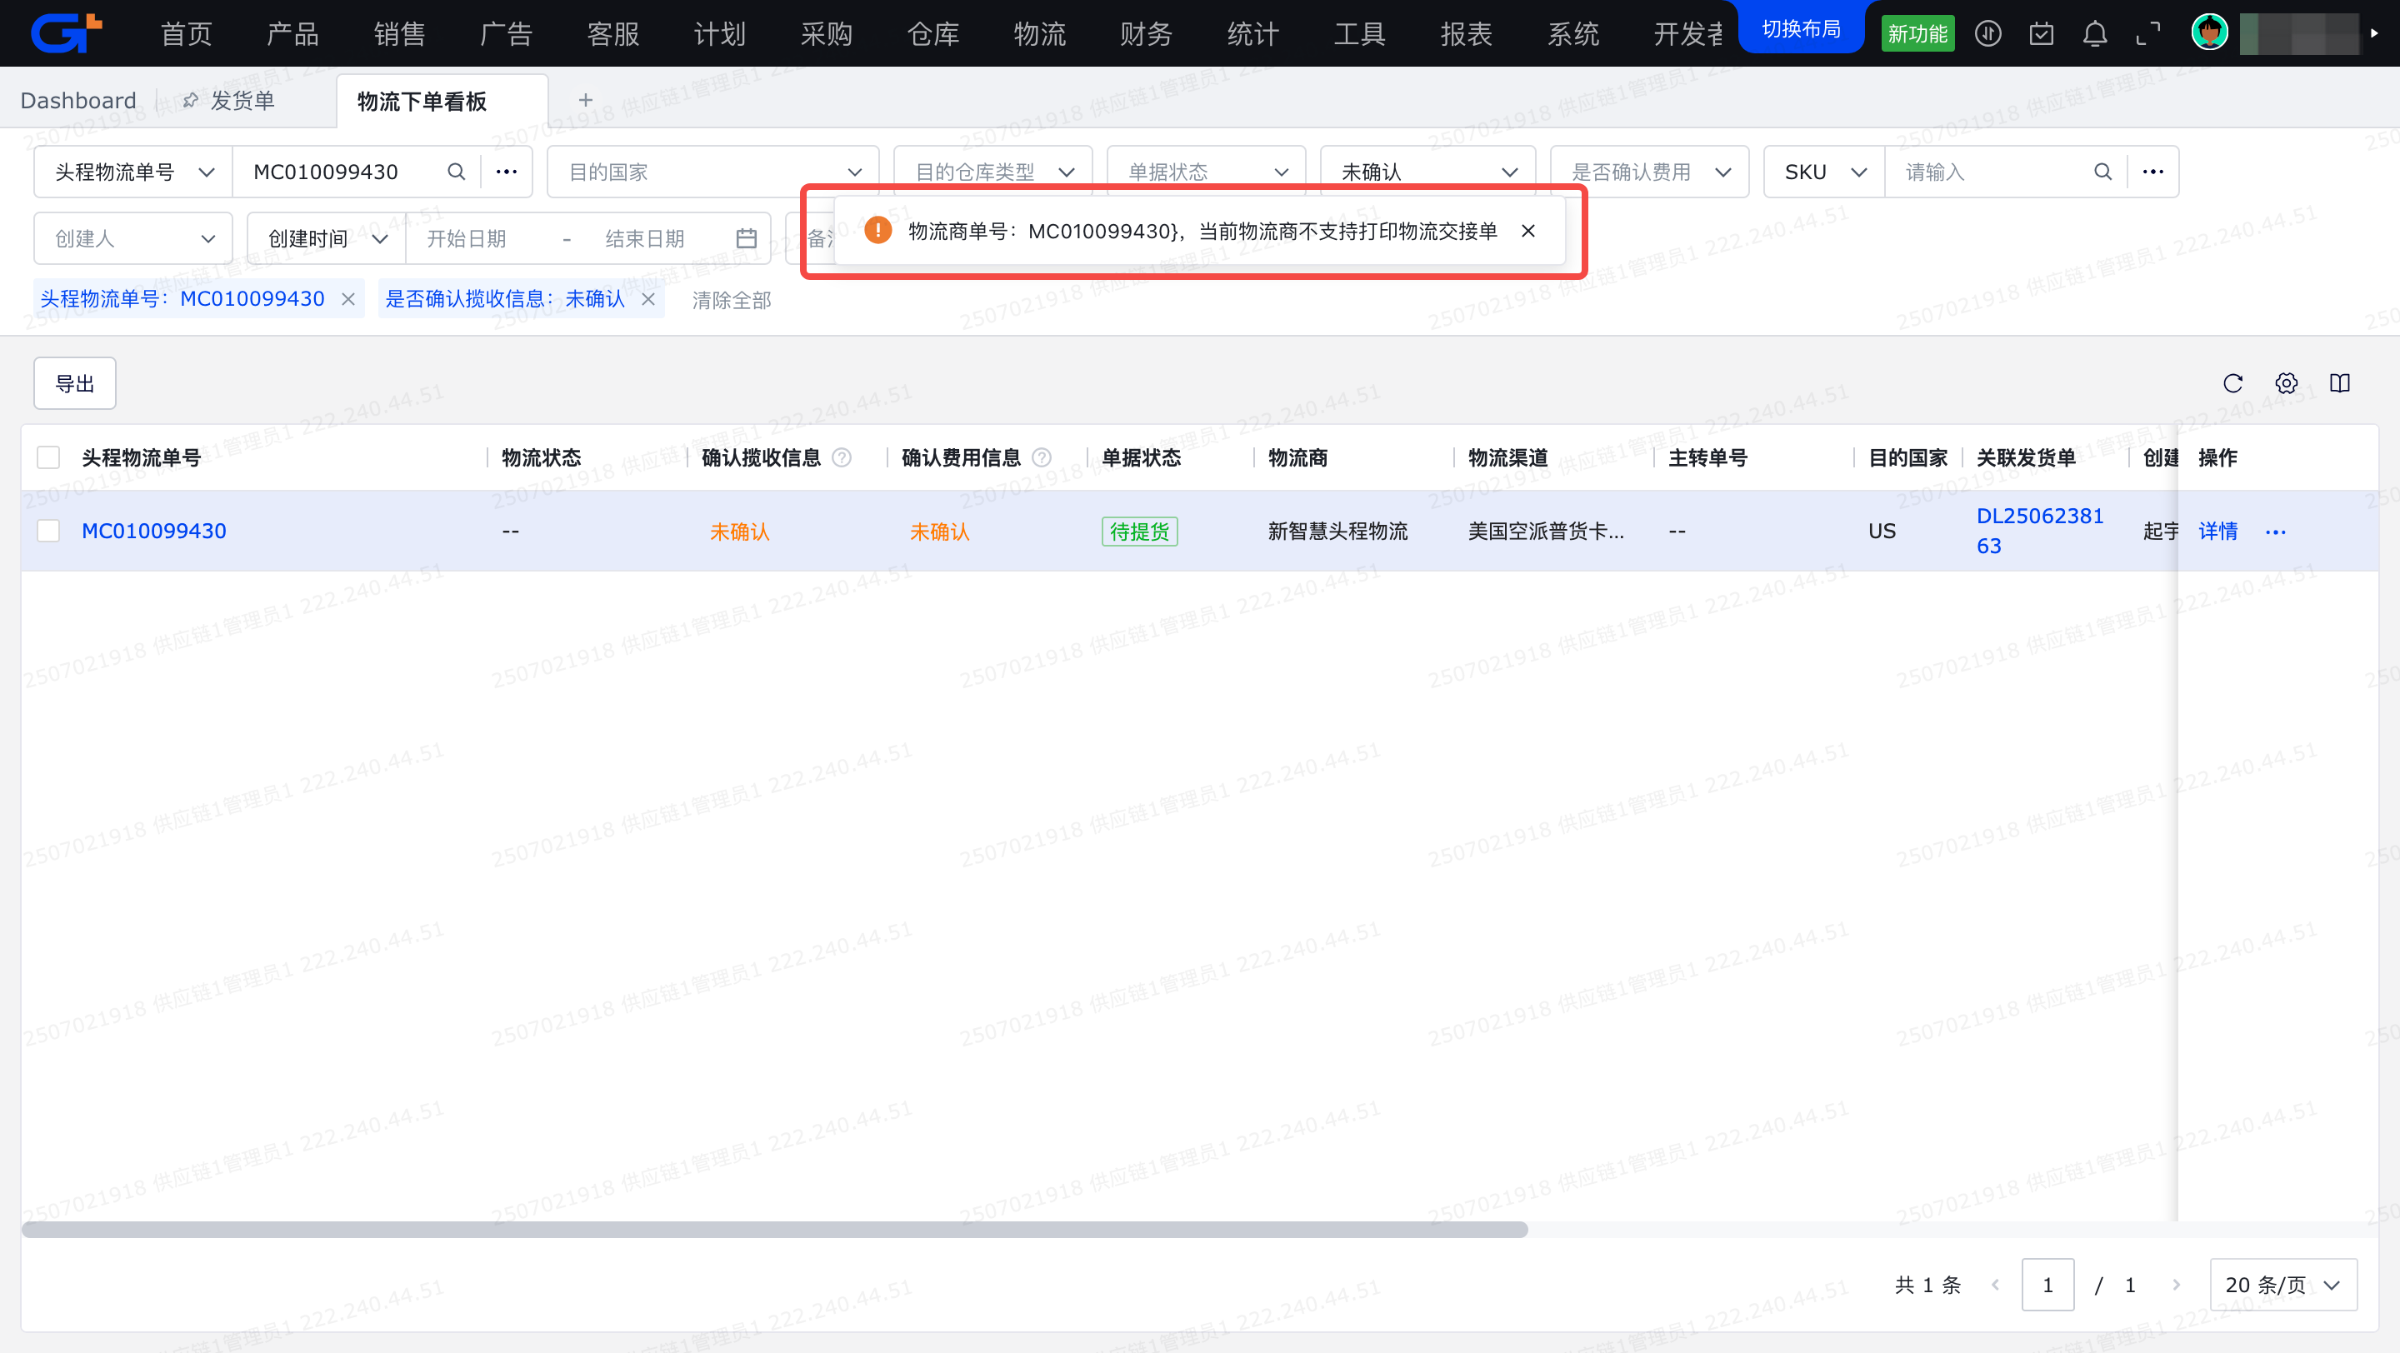Viewport: 2400px width, 1353px height.
Task: Click the 美国空派普货卡... channel cell
Action: (1546, 531)
